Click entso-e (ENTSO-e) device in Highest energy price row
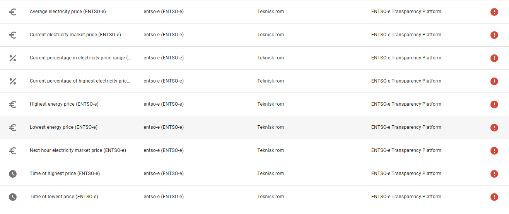Screen dimensions: 509x214 (x=163, y=104)
